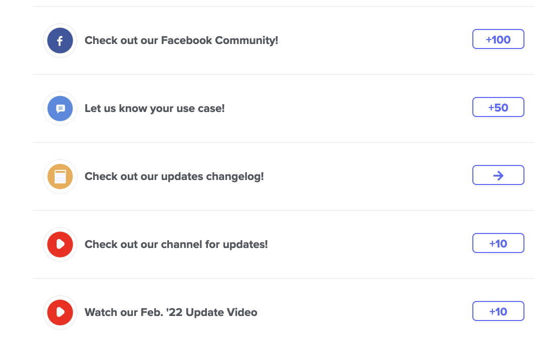Open 'Watch our Feb. '22 Update Video' text

tap(171, 312)
